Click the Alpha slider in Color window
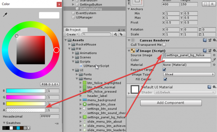The image size is (217, 132). click(26, 110)
